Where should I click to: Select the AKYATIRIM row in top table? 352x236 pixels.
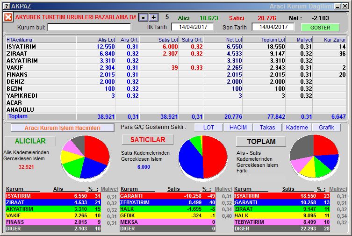point(176,61)
